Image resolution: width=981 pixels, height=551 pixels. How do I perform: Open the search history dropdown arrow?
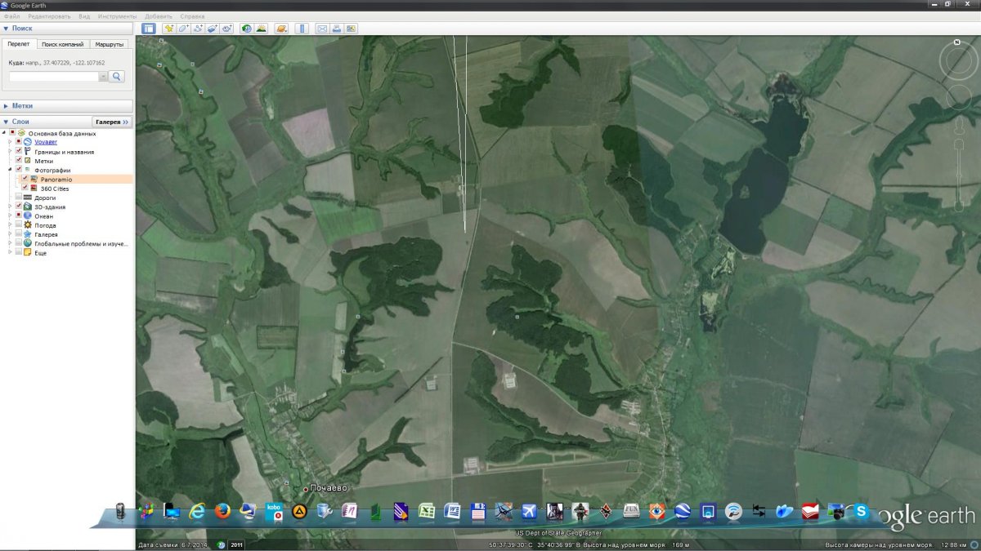(103, 76)
